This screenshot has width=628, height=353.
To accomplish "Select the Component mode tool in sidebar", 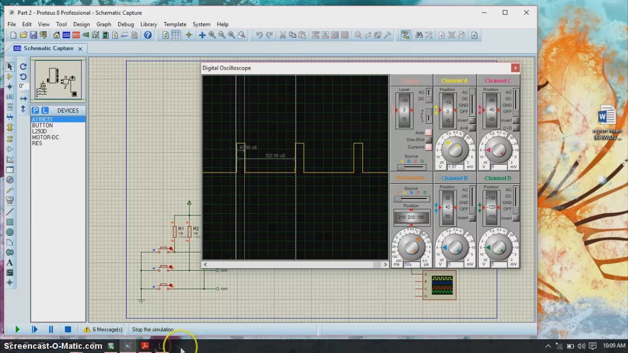I will [x=9, y=76].
